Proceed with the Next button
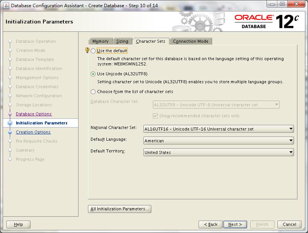The height and width of the screenshot is (233, 308). click(x=235, y=224)
